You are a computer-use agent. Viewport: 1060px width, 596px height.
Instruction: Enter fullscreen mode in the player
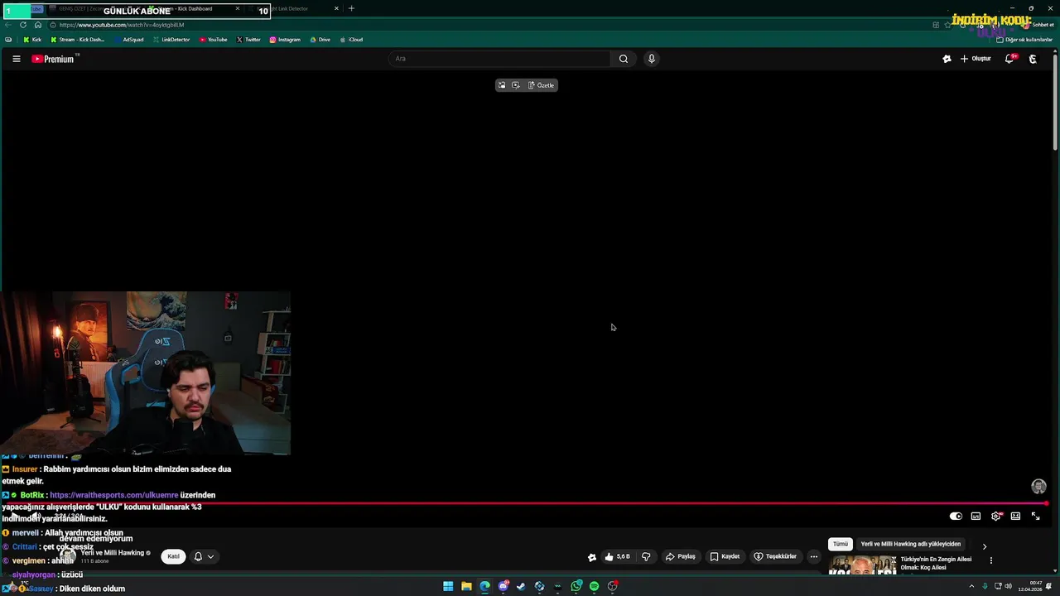click(x=1035, y=517)
